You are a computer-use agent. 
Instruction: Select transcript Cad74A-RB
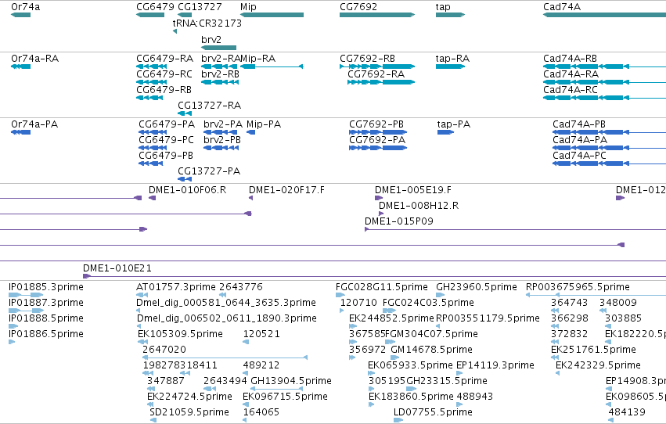click(604, 66)
